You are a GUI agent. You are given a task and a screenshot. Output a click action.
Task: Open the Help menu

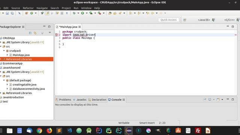coord(97,8)
